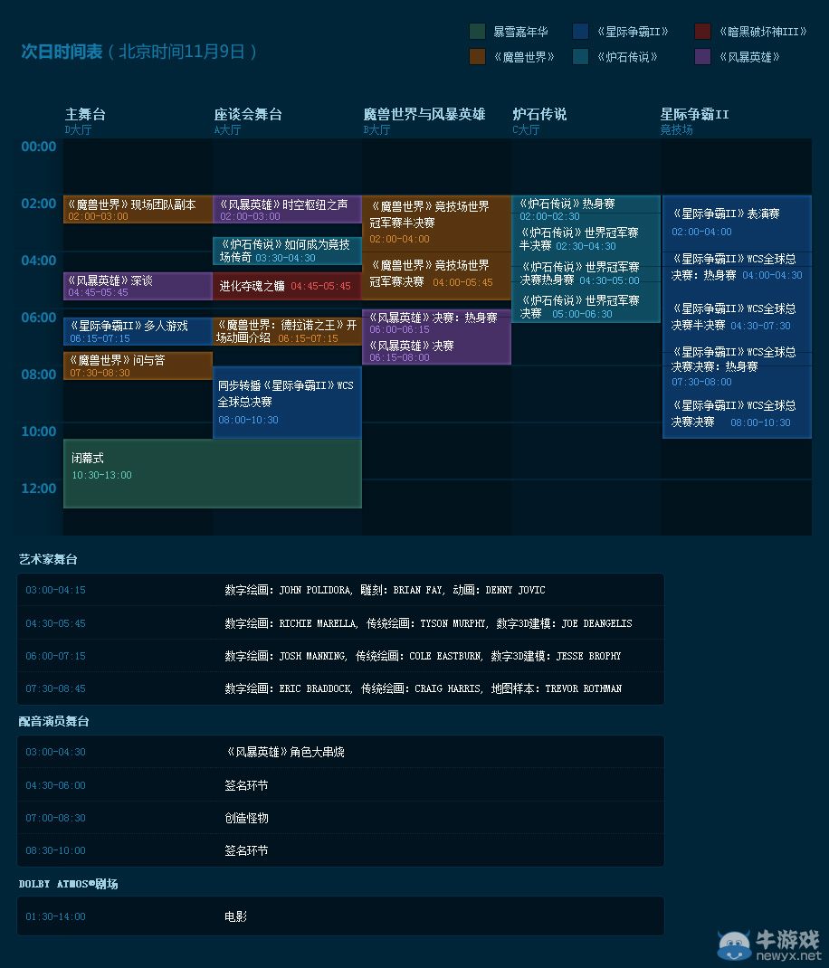Select the 艺术家舞台 section heading
Image resolution: width=829 pixels, height=968 pixels.
48,559
